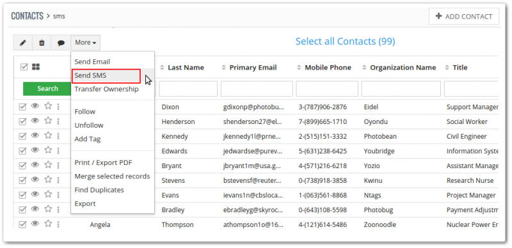Open the three-dot menu in Bryant row
512x248 pixels.
[58, 165]
